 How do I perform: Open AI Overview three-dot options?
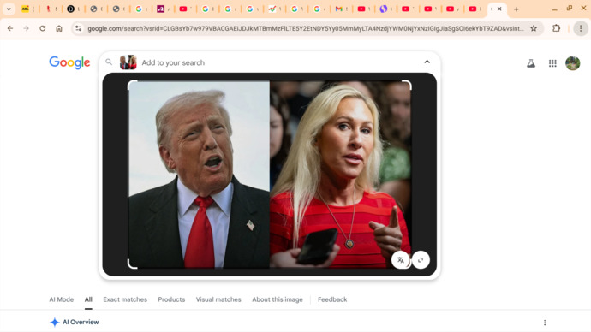click(x=545, y=323)
